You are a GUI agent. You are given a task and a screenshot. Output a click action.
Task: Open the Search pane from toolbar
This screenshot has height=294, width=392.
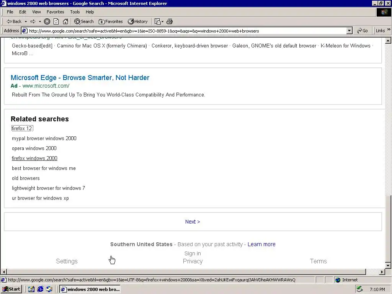point(84,21)
